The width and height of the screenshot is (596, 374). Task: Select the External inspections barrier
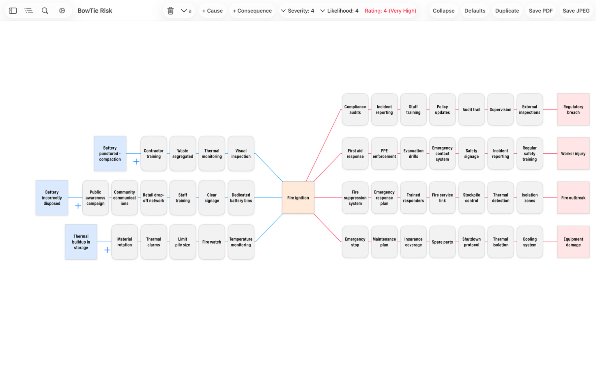coord(530,109)
